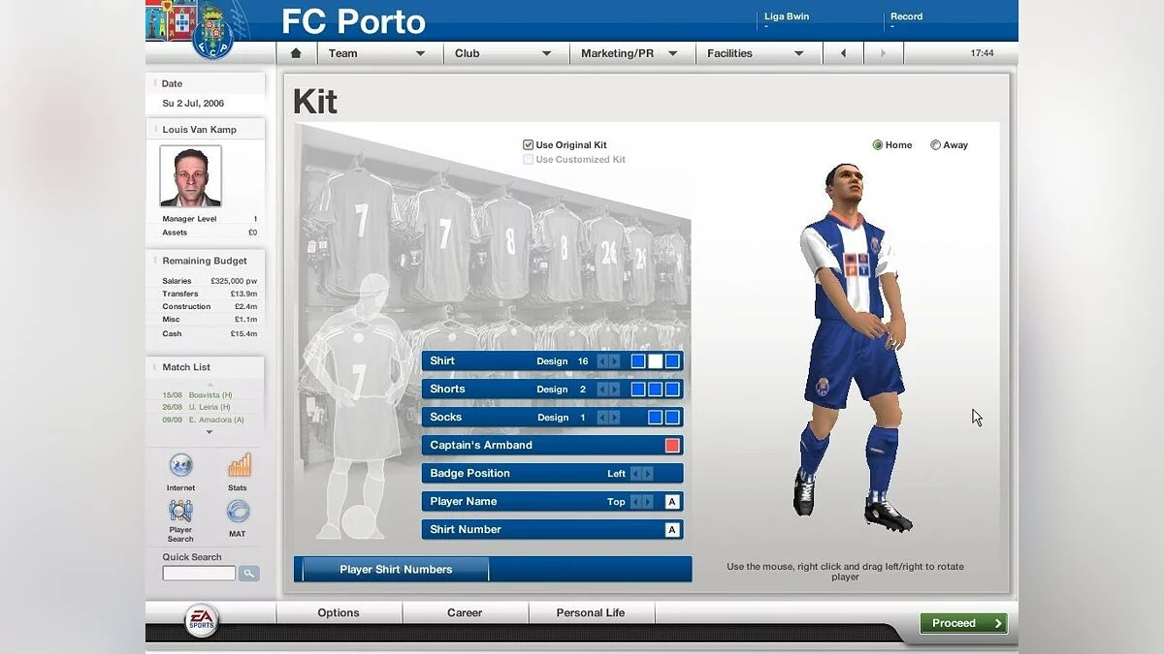Run Quick Search magnifier button
The image size is (1164, 654).
click(x=249, y=574)
